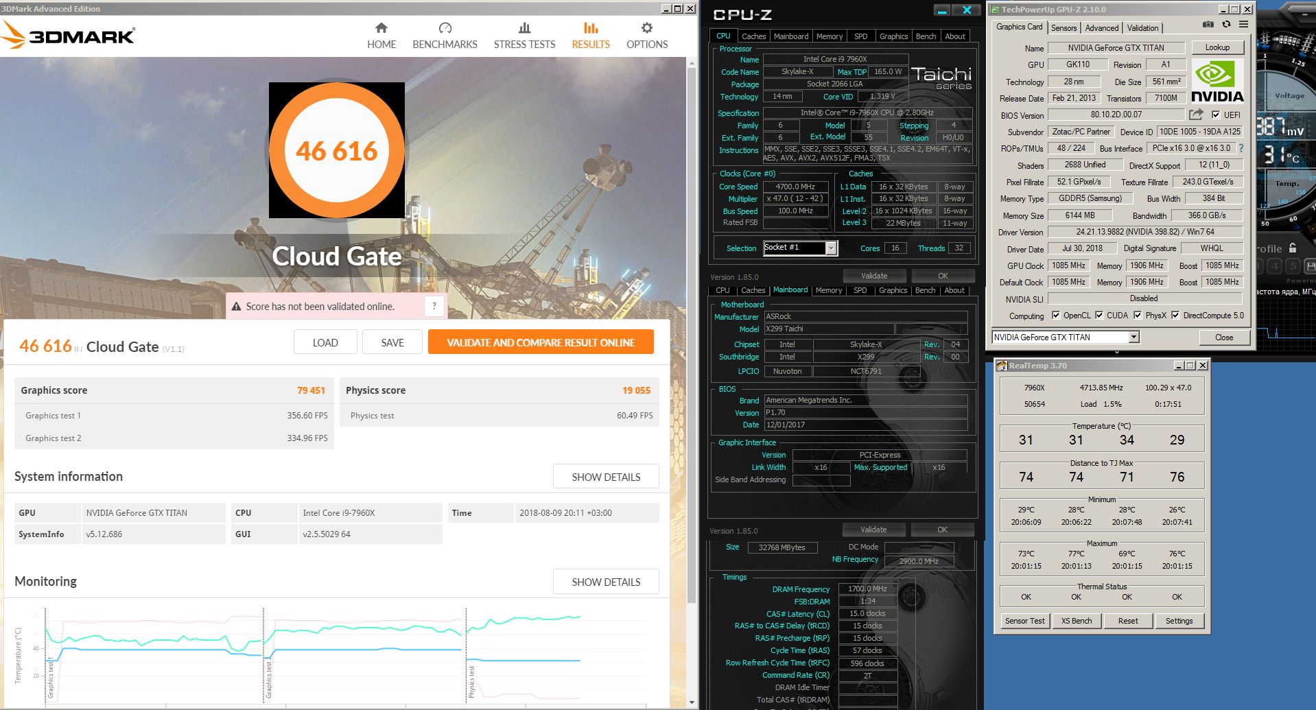Click the LOAD button in 3DMark
This screenshot has width=1316, height=710.
pos(325,342)
